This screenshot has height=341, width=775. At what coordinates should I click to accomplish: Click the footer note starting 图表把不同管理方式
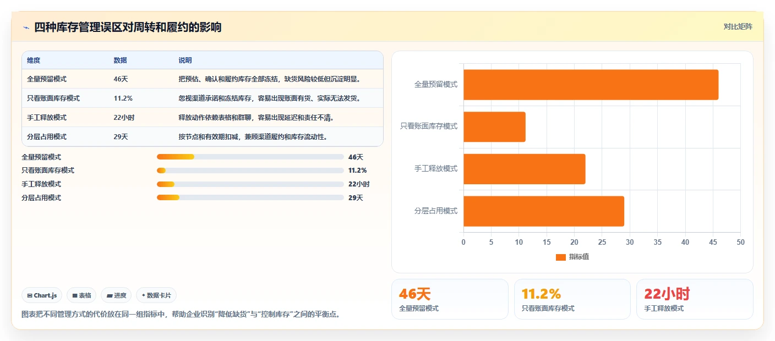pyautogui.click(x=181, y=315)
